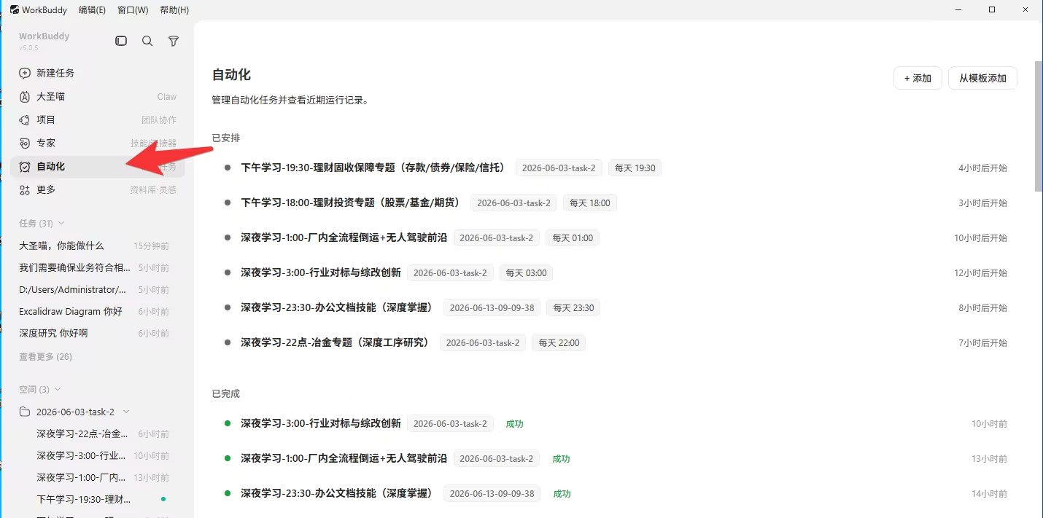Open task 我们需要确保业务符合相...
The image size is (1043, 518).
tap(98, 267)
